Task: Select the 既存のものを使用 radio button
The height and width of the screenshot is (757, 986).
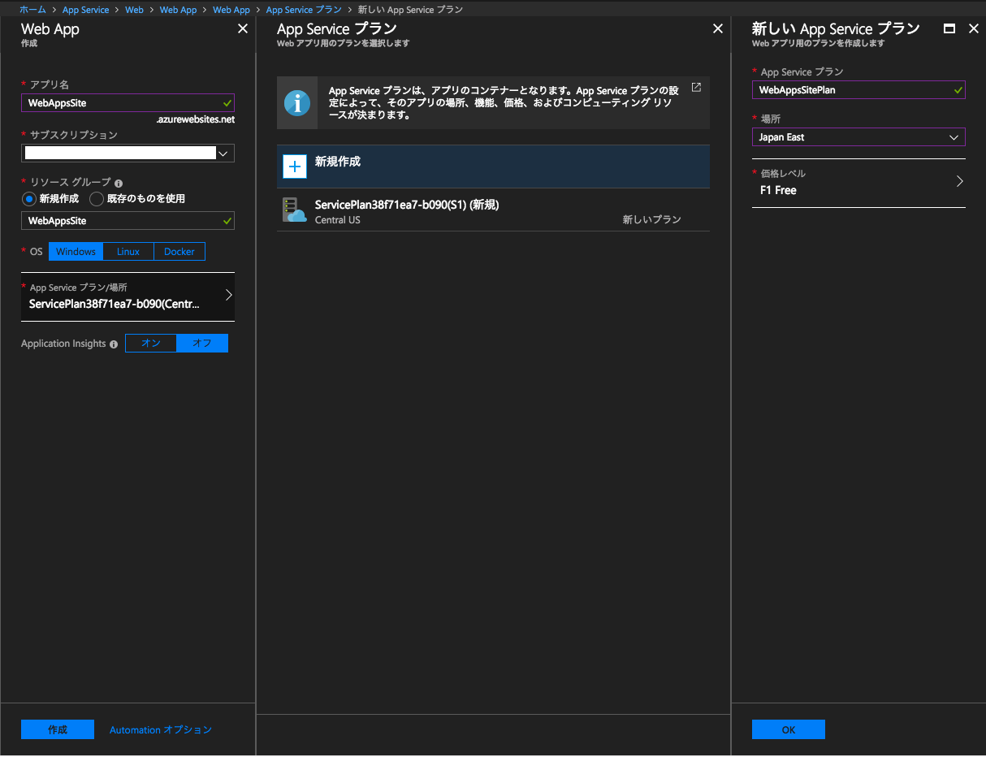Action: 96,198
